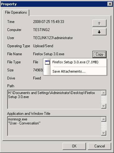Image resolution: width=114 pixels, height=153 pixels.
Task: Confirm with the OK button
Action: pyautogui.click(x=74, y=146)
